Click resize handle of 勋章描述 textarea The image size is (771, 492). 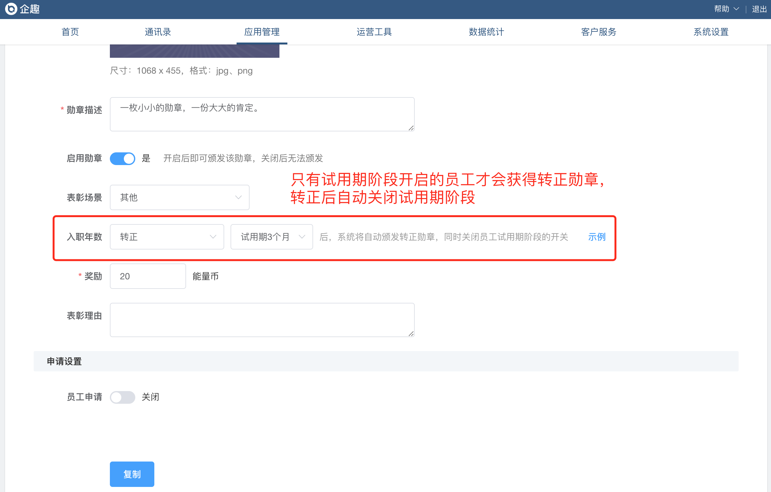pos(411,128)
